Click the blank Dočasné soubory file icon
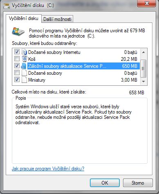This screenshot has height=194, width=159. click(25, 73)
